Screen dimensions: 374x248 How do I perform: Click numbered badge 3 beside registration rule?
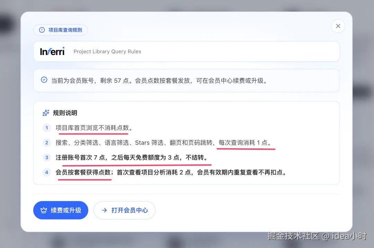click(x=46, y=157)
